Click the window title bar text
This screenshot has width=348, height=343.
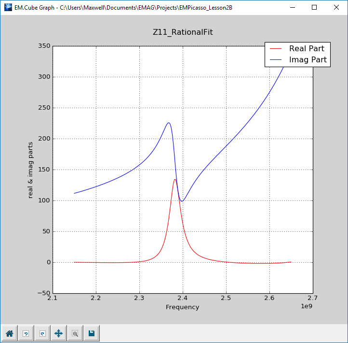click(123, 8)
